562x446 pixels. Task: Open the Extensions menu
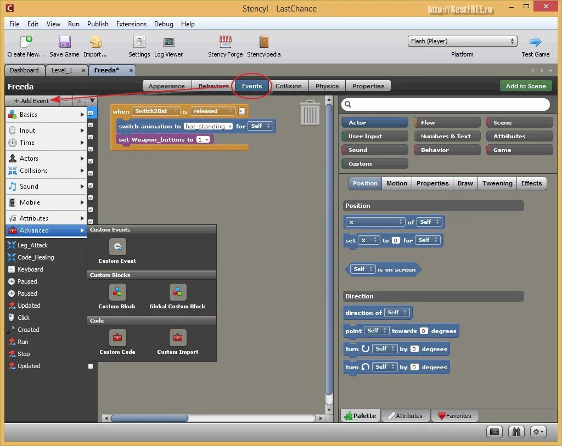coord(131,24)
